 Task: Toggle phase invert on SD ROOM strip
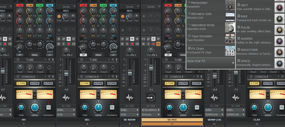[127, 39]
